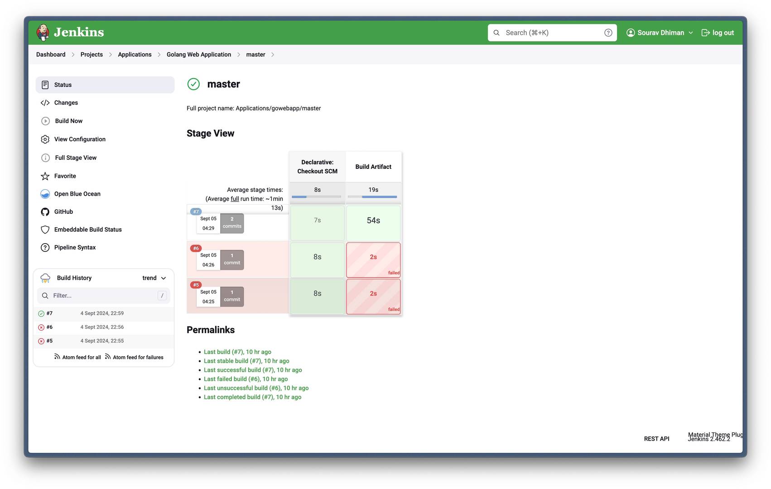
Task: Click the 2 commits badge on build #7
Action: coord(232,223)
